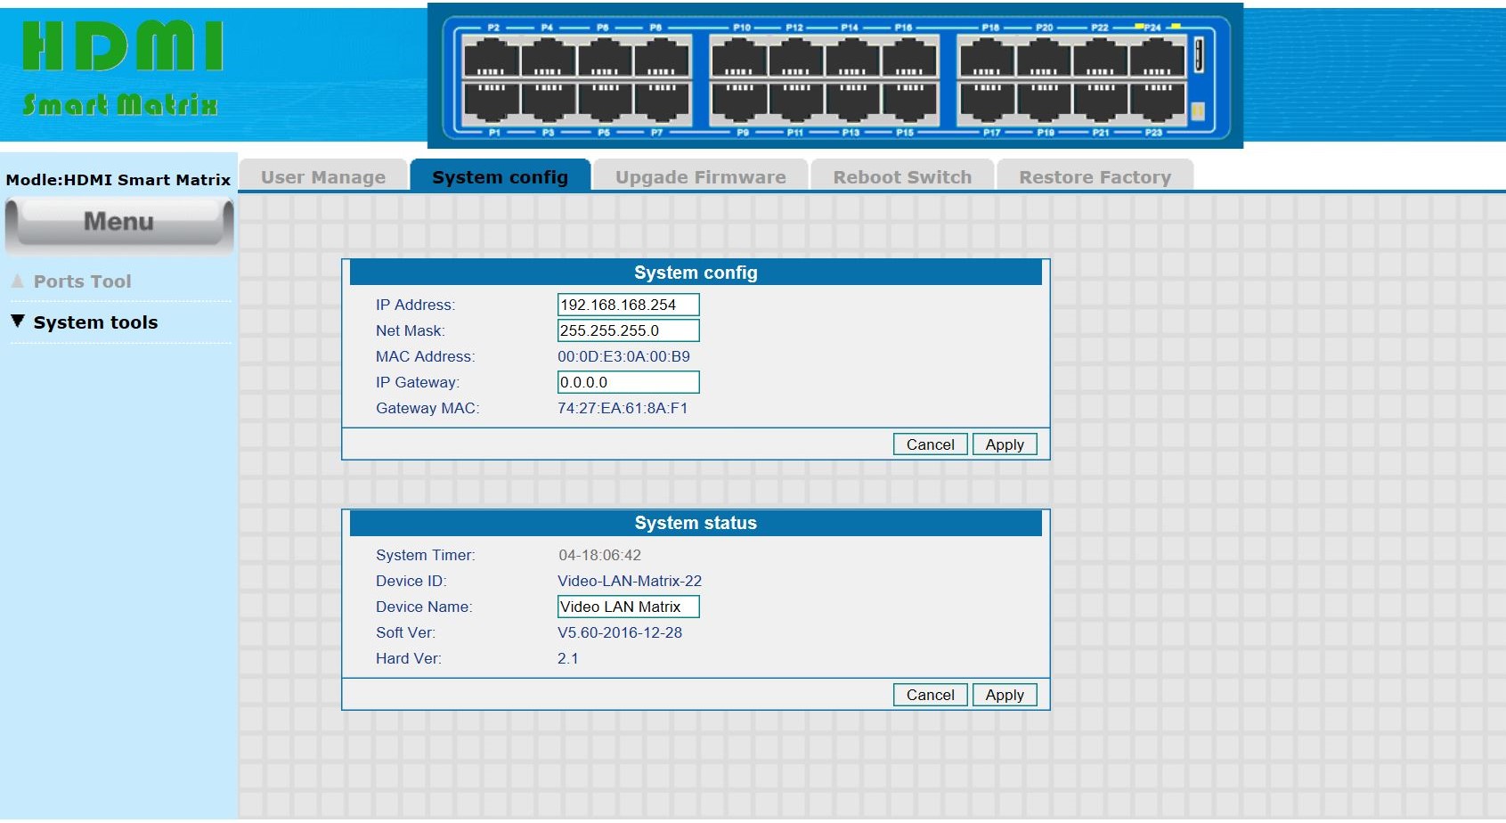Image resolution: width=1506 pixels, height=823 pixels.
Task: Open the User Manage tab
Action: pyautogui.click(x=323, y=176)
